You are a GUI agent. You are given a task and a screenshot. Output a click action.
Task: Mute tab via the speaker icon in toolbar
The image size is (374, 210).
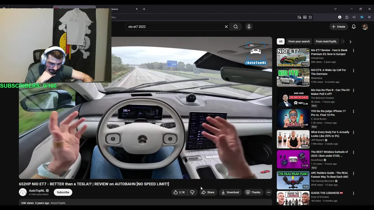point(354,17)
